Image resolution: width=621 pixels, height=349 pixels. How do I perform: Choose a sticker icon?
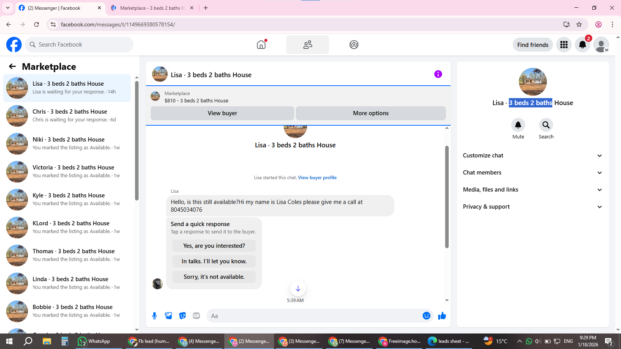coord(182,316)
